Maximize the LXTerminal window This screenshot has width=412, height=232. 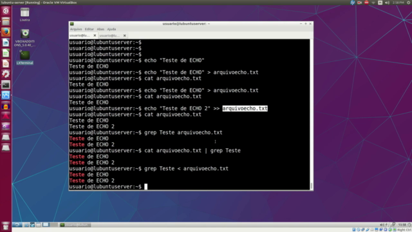pos(306,24)
